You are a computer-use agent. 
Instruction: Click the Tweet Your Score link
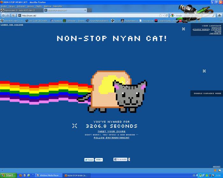pos(111,131)
